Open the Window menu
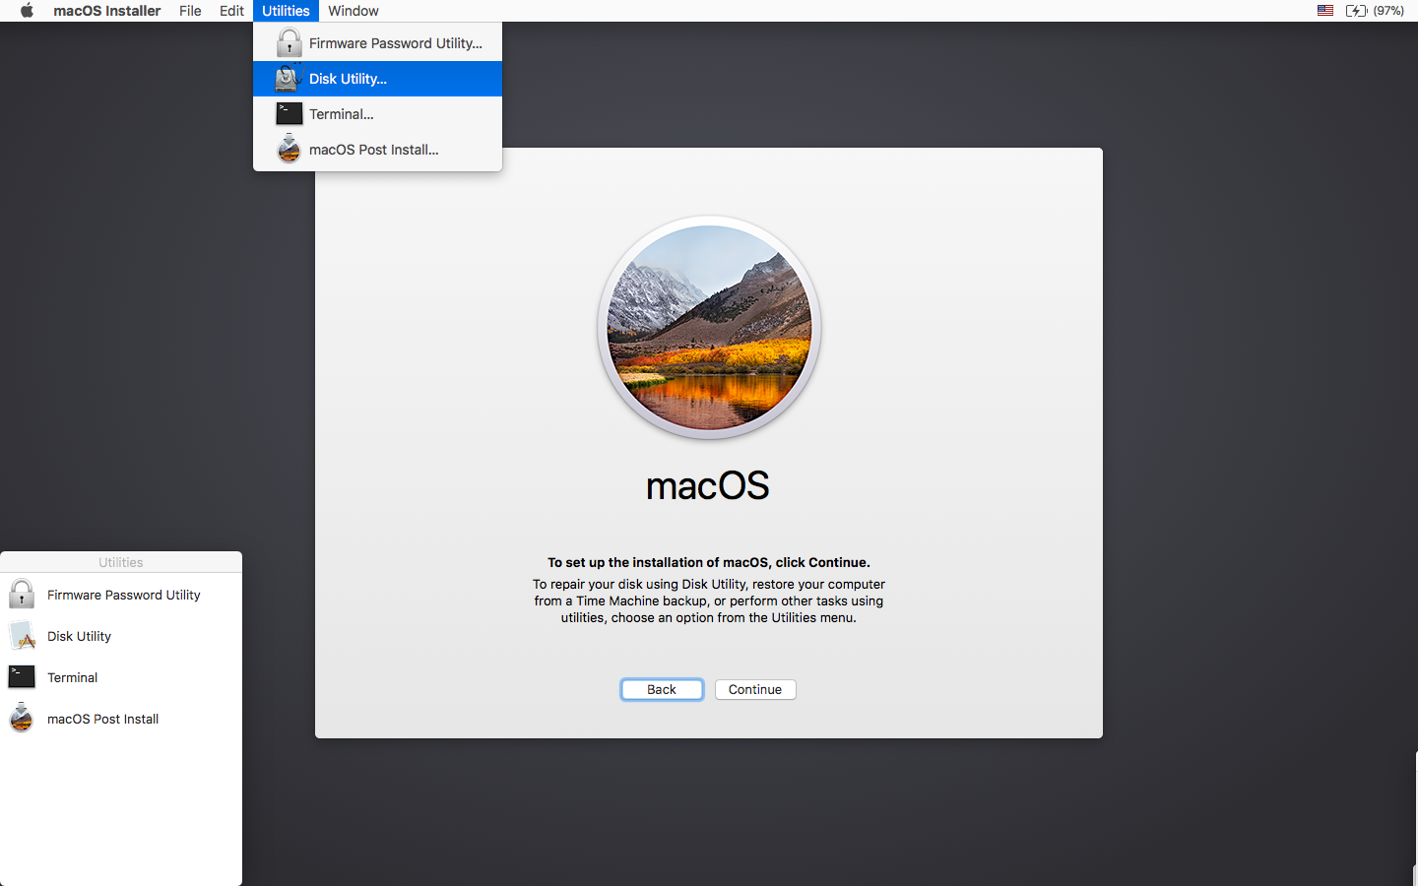 353,11
